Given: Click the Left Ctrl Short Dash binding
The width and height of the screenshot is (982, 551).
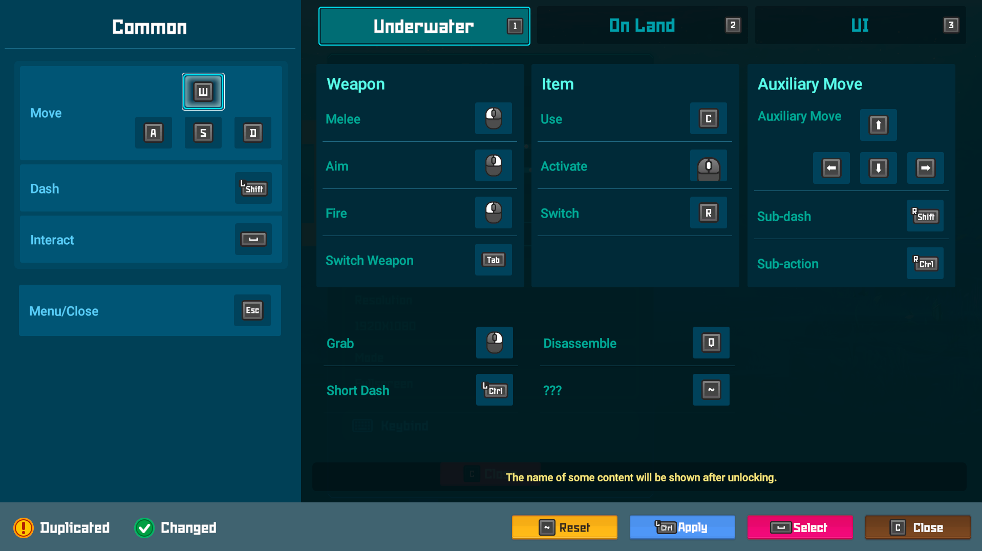Looking at the screenshot, I should click(494, 390).
